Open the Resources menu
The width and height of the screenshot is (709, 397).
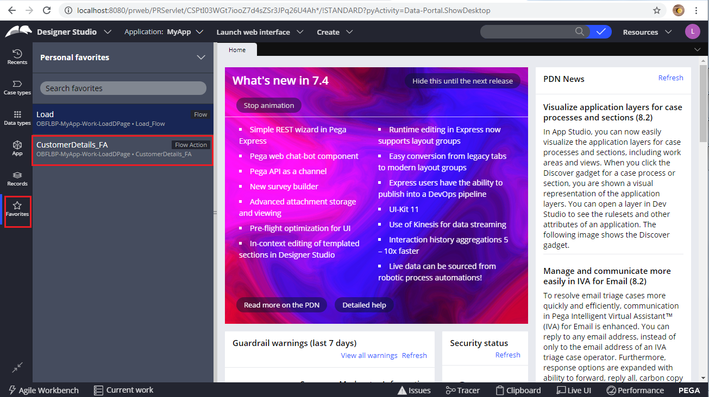tap(647, 32)
